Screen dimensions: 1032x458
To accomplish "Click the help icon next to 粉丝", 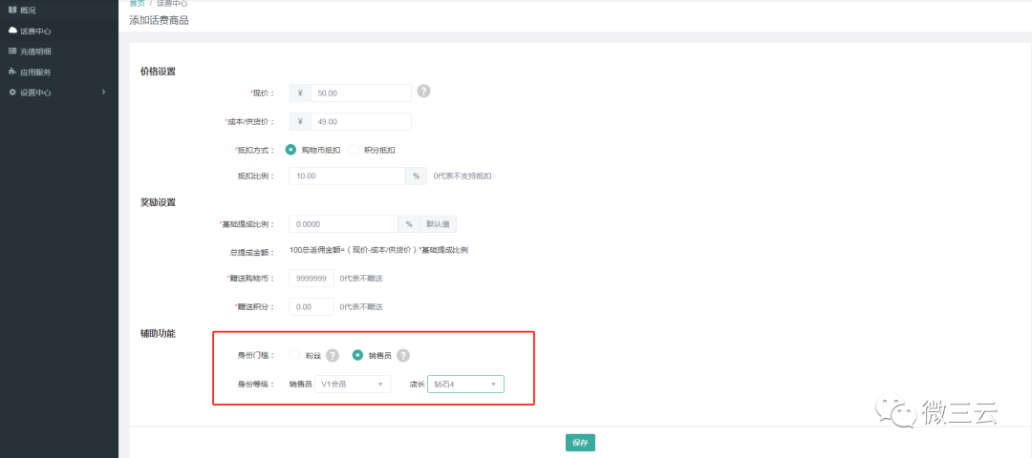I will click(x=333, y=356).
